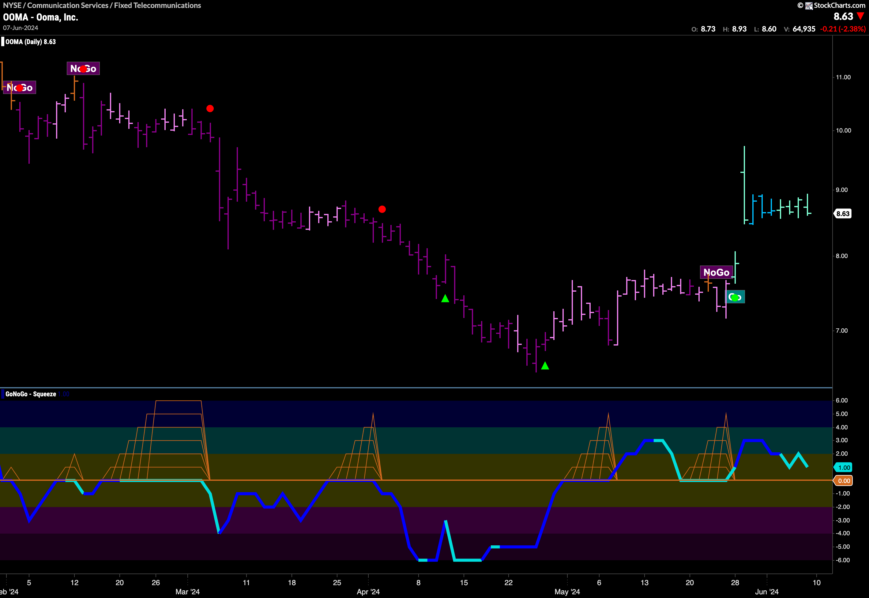The image size is (869, 598).
Task: Click the green triangle below mid-April bars
Action: click(x=445, y=299)
